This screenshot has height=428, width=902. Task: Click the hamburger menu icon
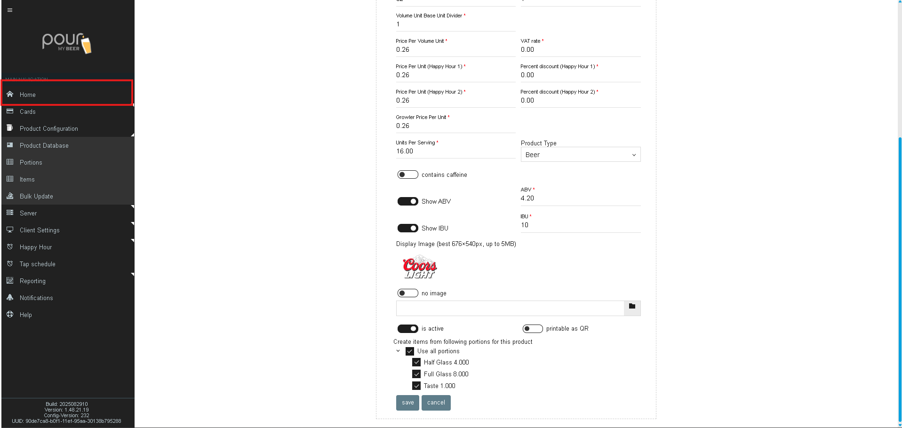tap(10, 10)
